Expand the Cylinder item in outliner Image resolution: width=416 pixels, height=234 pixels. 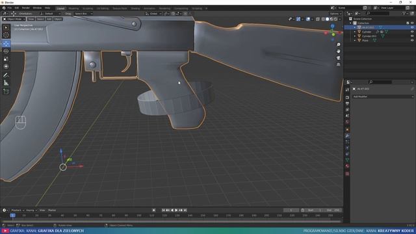(x=355, y=32)
